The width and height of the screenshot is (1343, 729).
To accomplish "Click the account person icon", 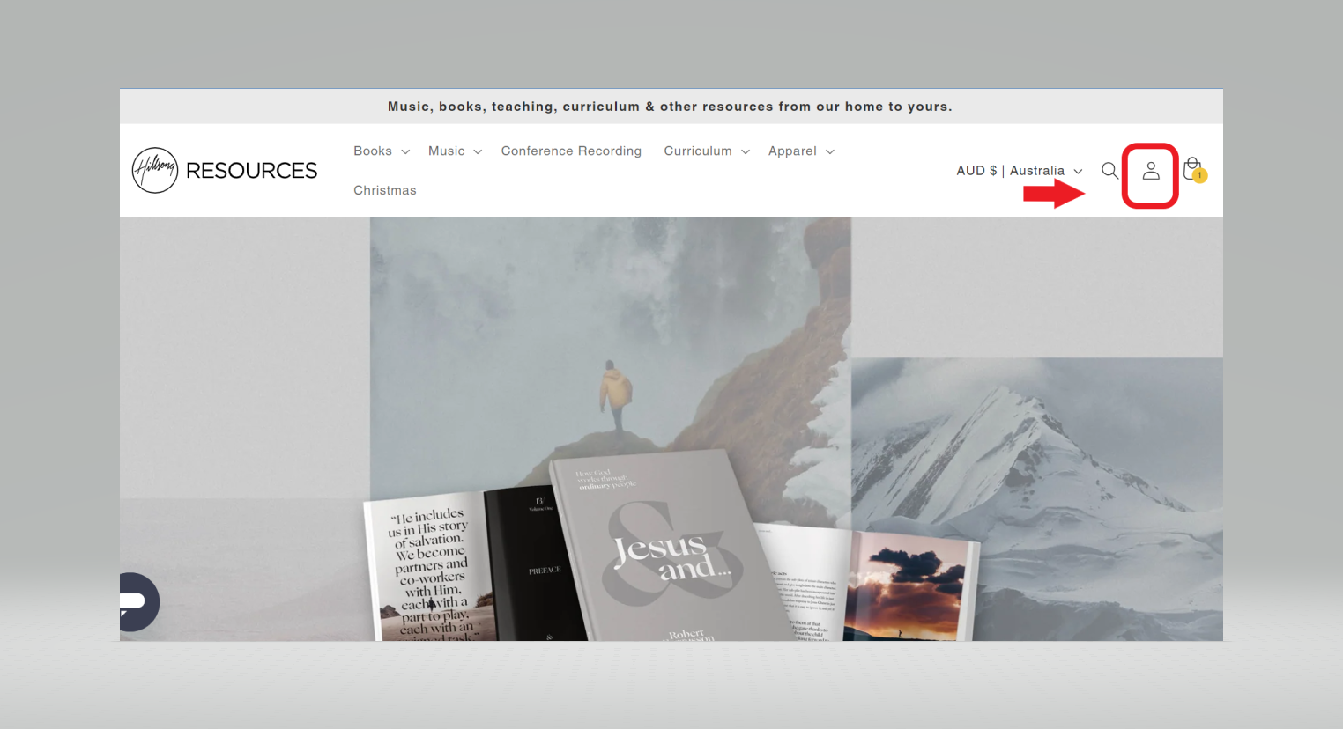I will tap(1151, 172).
